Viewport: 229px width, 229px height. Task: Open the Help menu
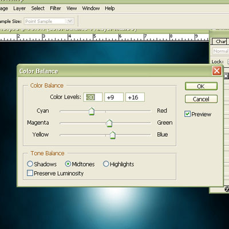click(x=110, y=9)
